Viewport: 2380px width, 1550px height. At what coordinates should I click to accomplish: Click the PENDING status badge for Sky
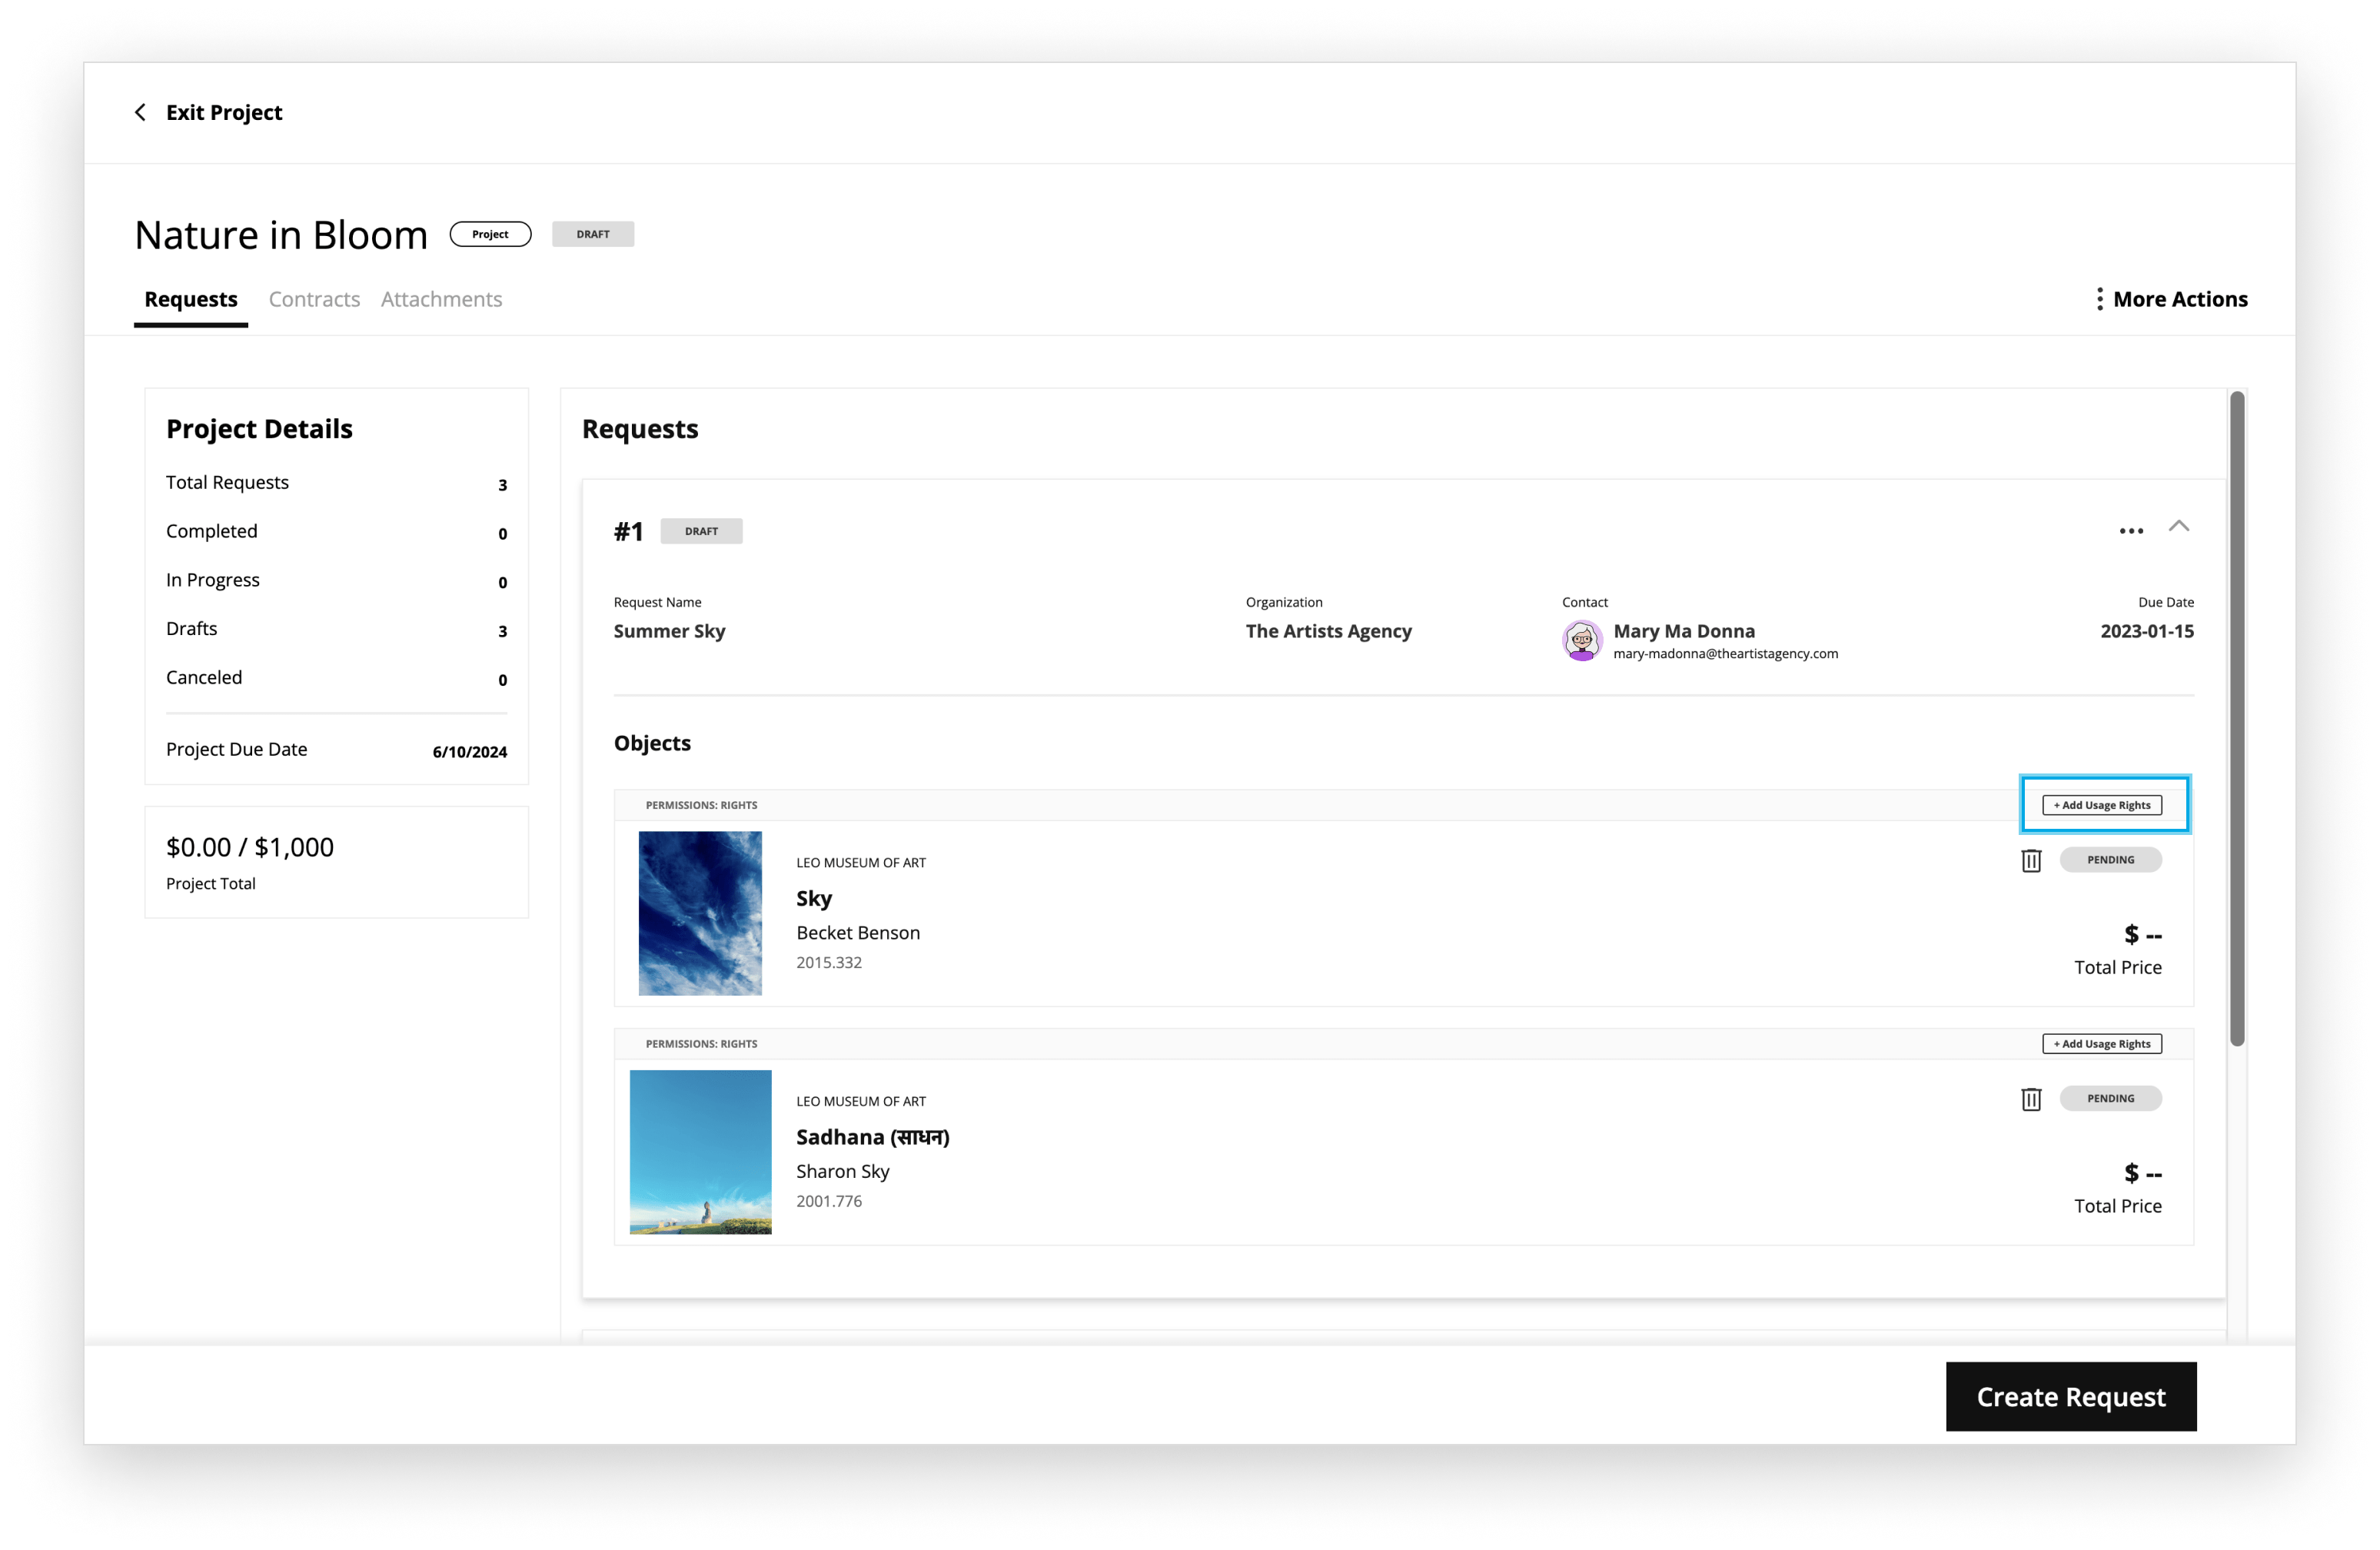click(2110, 860)
